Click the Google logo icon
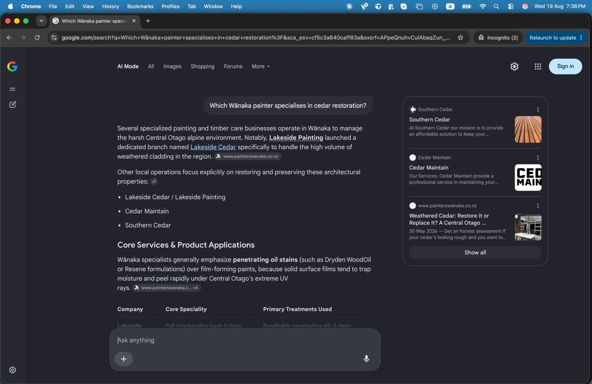Image resolution: width=592 pixels, height=384 pixels. coord(12,66)
